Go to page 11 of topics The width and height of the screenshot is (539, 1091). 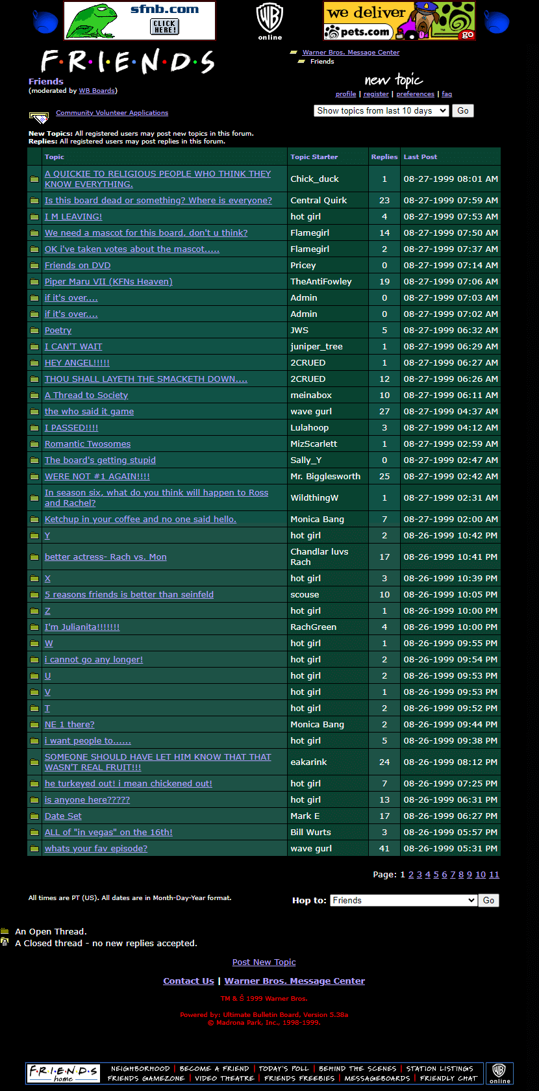tap(494, 875)
